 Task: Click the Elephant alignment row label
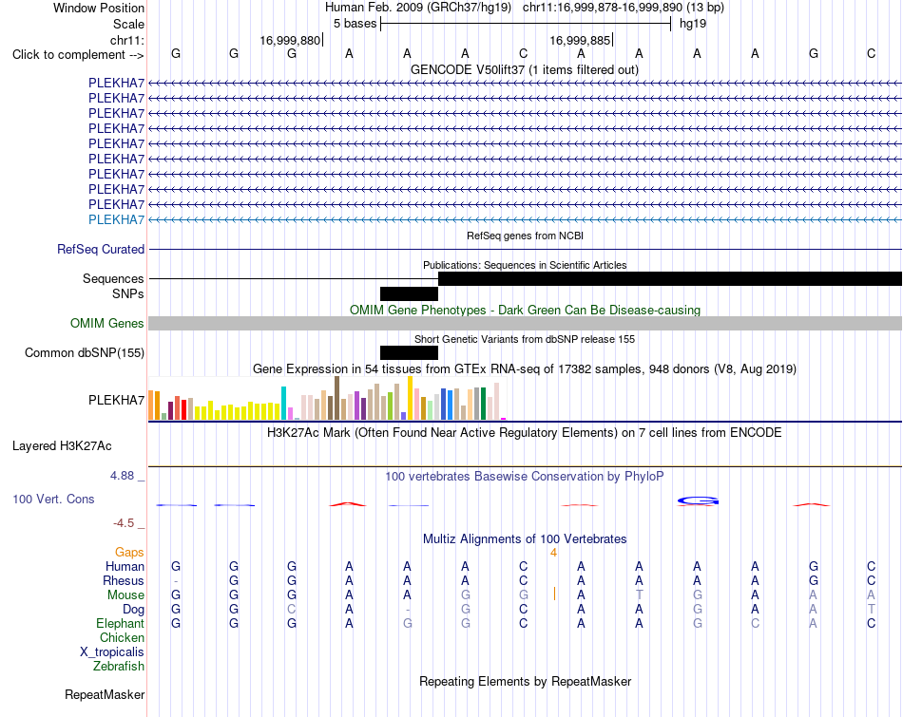click(120, 624)
